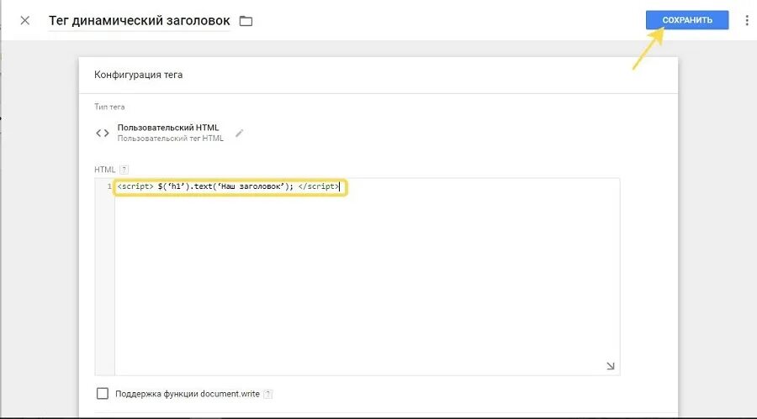Screen dimensions: 757x419
Task: Click the resize arrow icon in the HTML editor
Action: click(x=611, y=366)
